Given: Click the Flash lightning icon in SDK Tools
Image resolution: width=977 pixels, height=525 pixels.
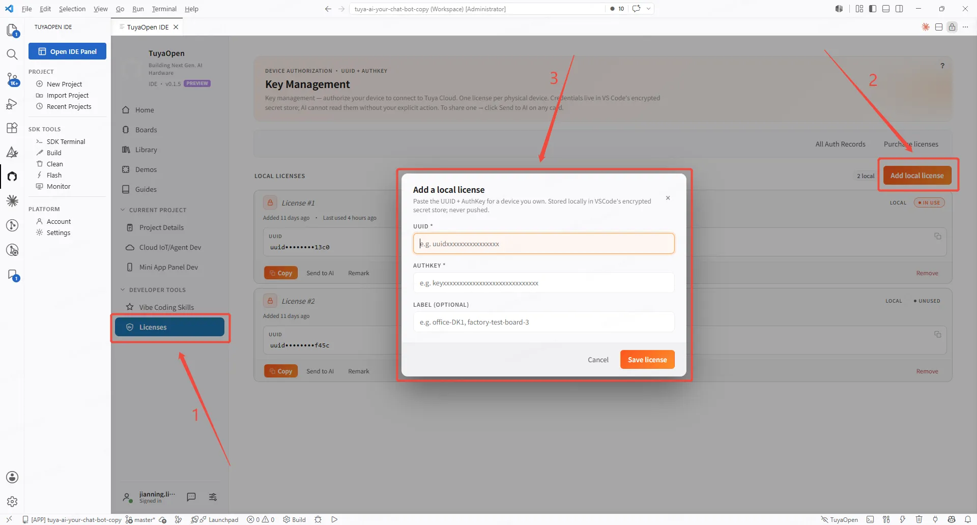Looking at the screenshot, I should pyautogui.click(x=39, y=175).
